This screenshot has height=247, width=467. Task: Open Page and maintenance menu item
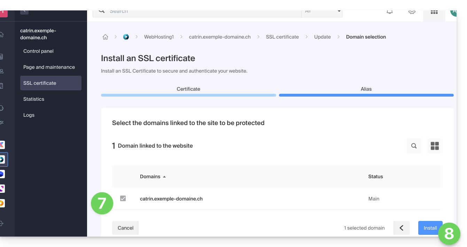click(49, 67)
